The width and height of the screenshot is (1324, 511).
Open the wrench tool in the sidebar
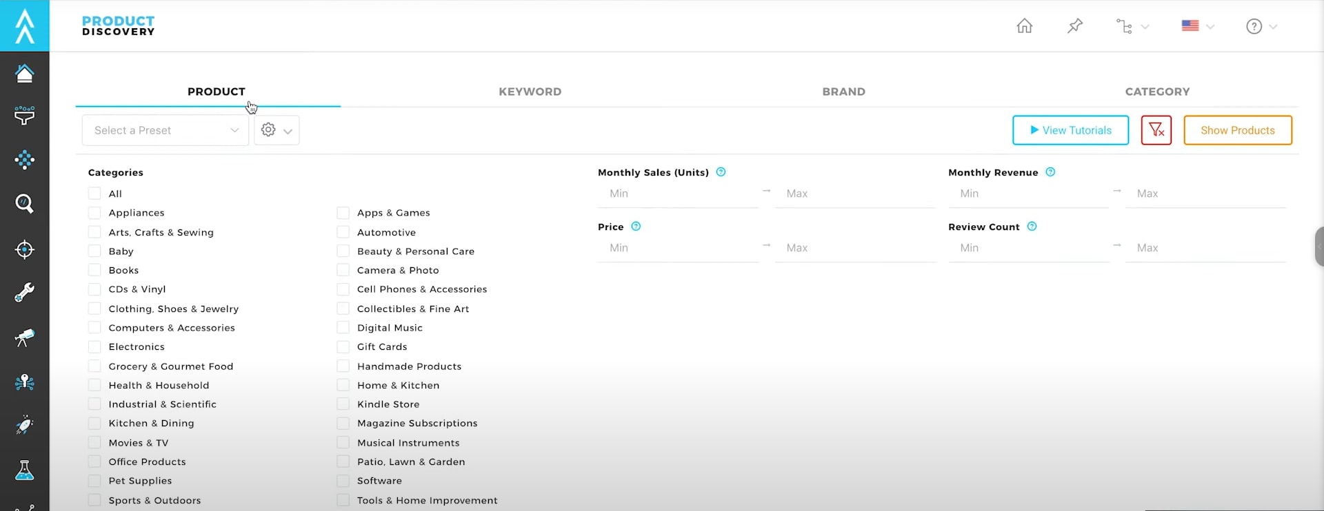click(x=25, y=293)
